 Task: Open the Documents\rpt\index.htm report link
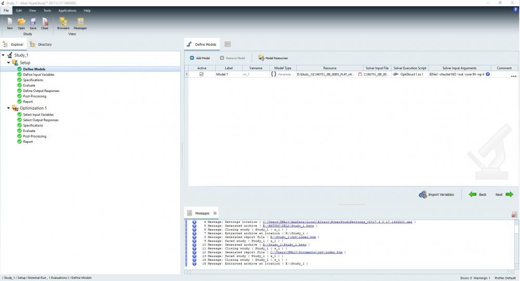(306, 252)
